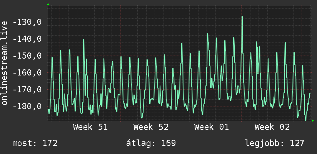This screenshot has width=317, height=154.
Task: Select the -150,0 y-axis value
Action: [x=27, y=56]
